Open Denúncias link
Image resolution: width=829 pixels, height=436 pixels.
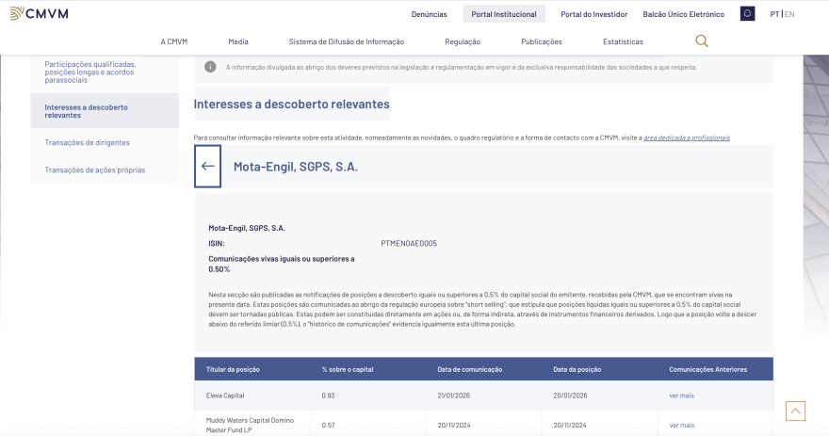click(430, 14)
